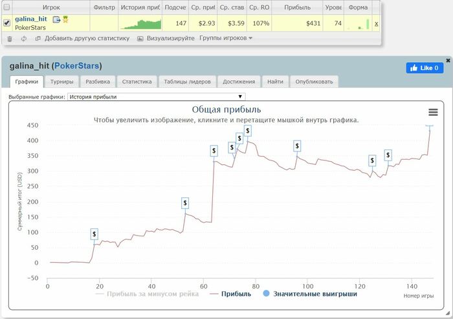Close the galina_hit details panel

[x=448, y=60]
